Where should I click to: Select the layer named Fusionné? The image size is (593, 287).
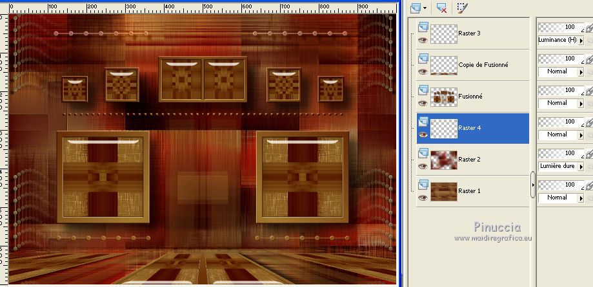point(470,97)
